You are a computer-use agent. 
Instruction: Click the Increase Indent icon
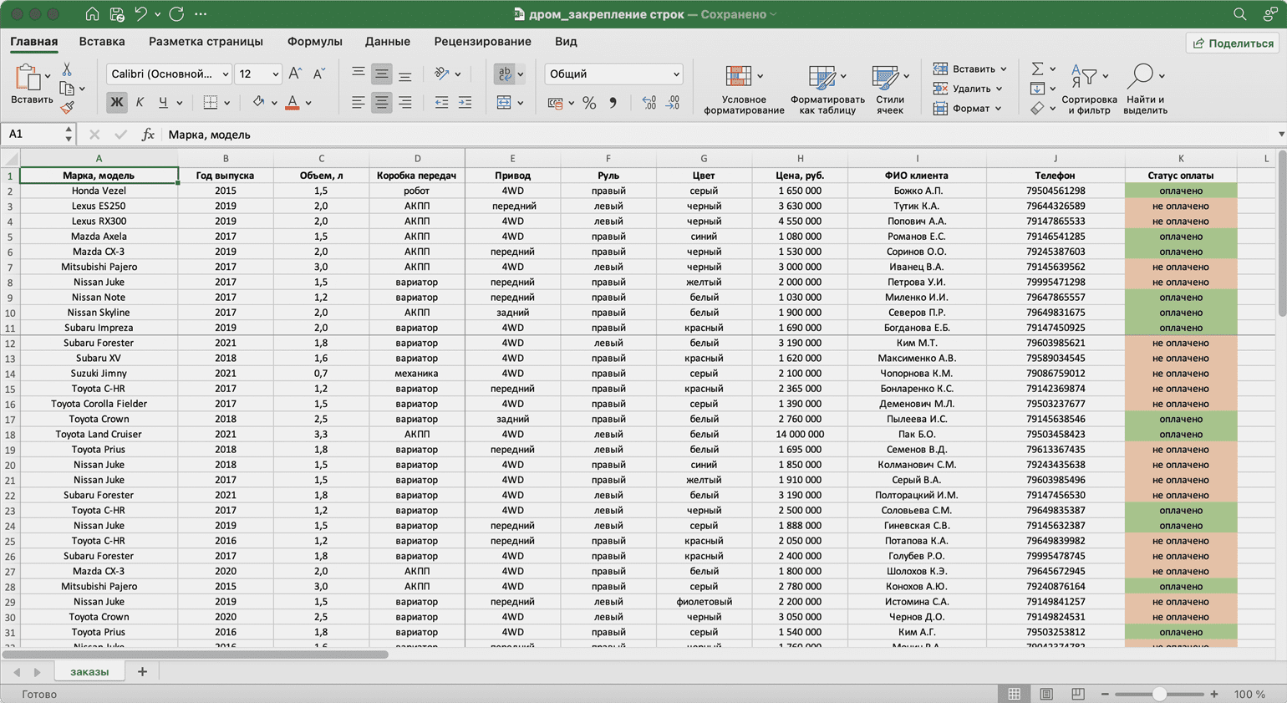coord(465,102)
